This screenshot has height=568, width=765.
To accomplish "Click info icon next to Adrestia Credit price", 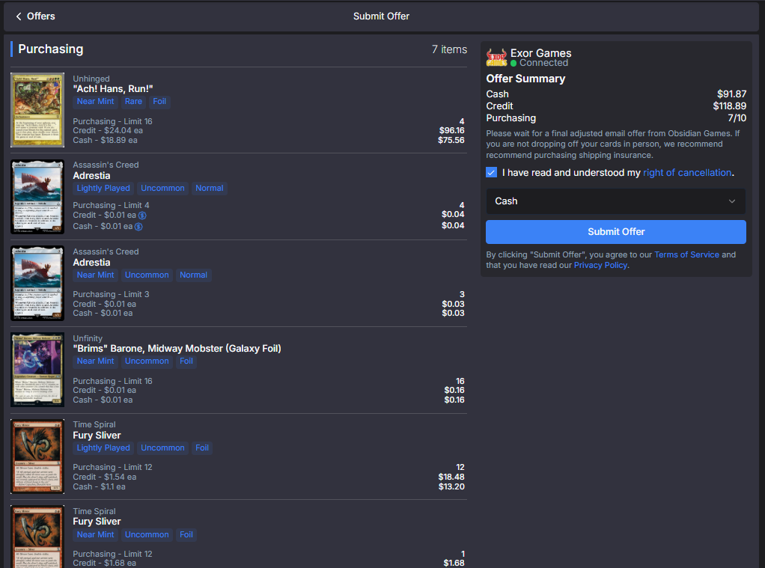I will click(x=142, y=216).
